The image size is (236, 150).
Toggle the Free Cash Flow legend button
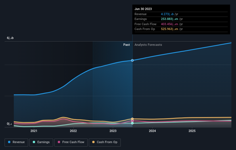click(71, 142)
